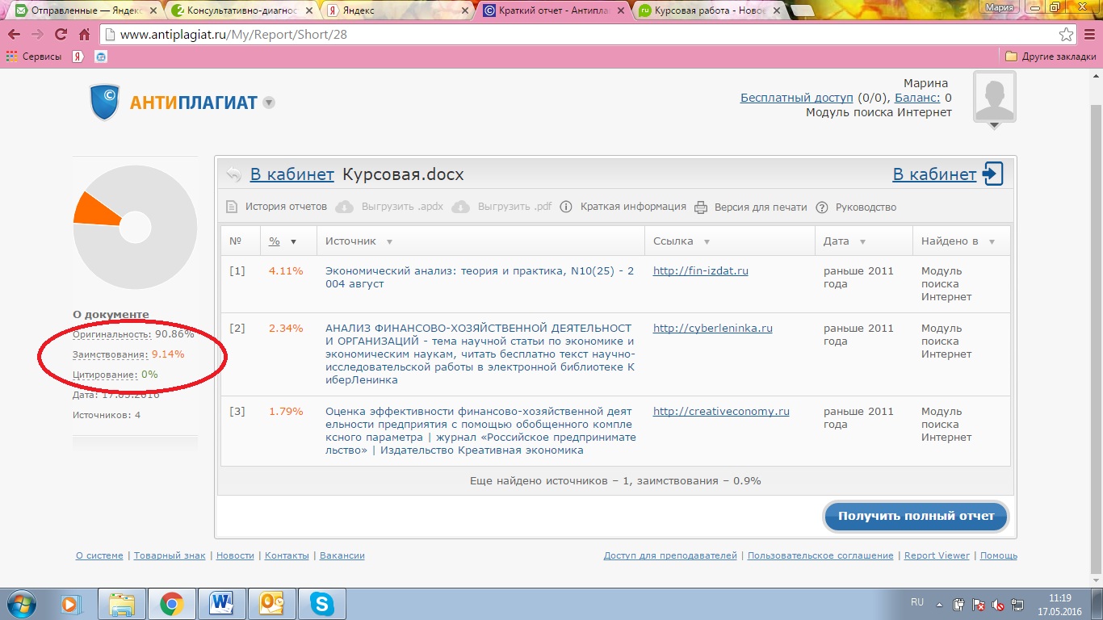The height and width of the screenshot is (620, 1103).
Task: Switch to the Краткий отчет - Антиплагиат tab
Action: 553,11
